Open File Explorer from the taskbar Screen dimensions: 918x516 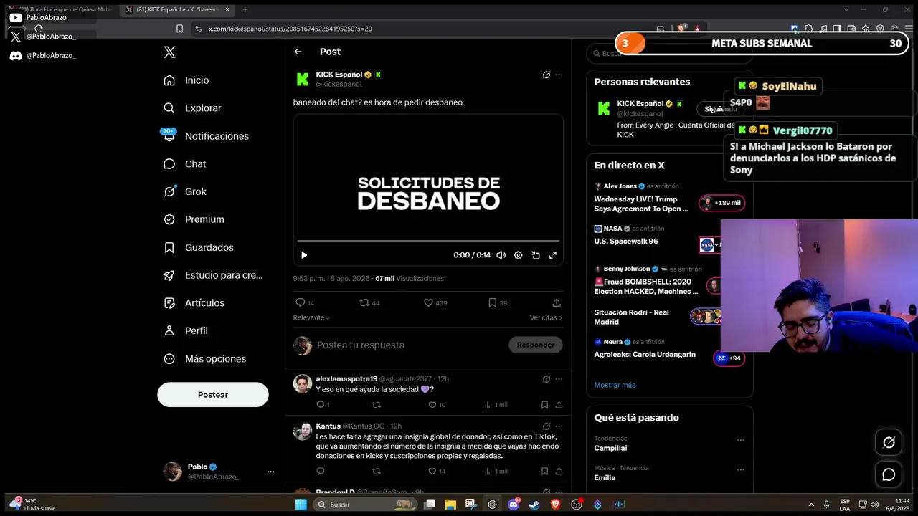point(450,505)
